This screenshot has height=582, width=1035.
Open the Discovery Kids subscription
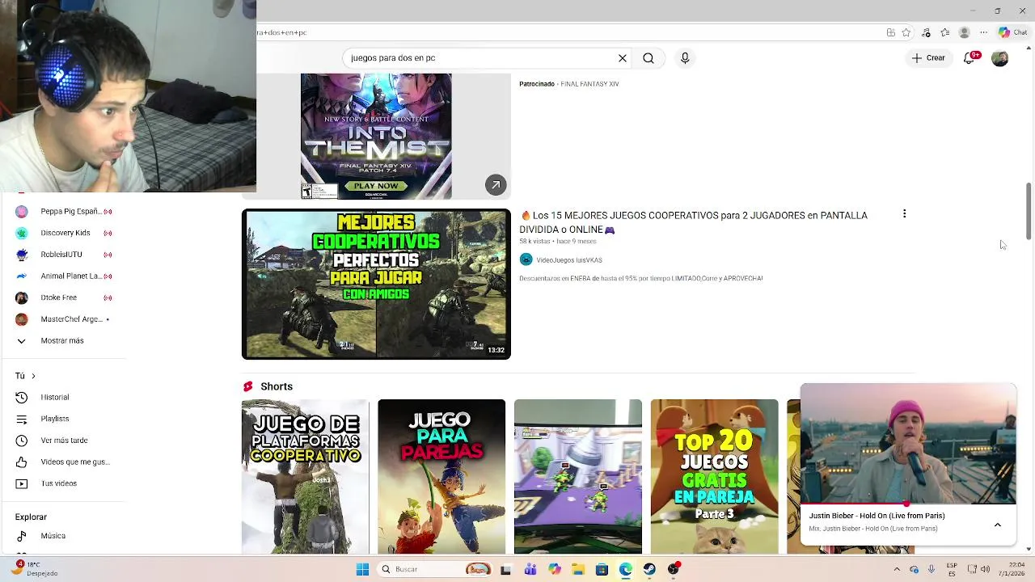pos(63,233)
